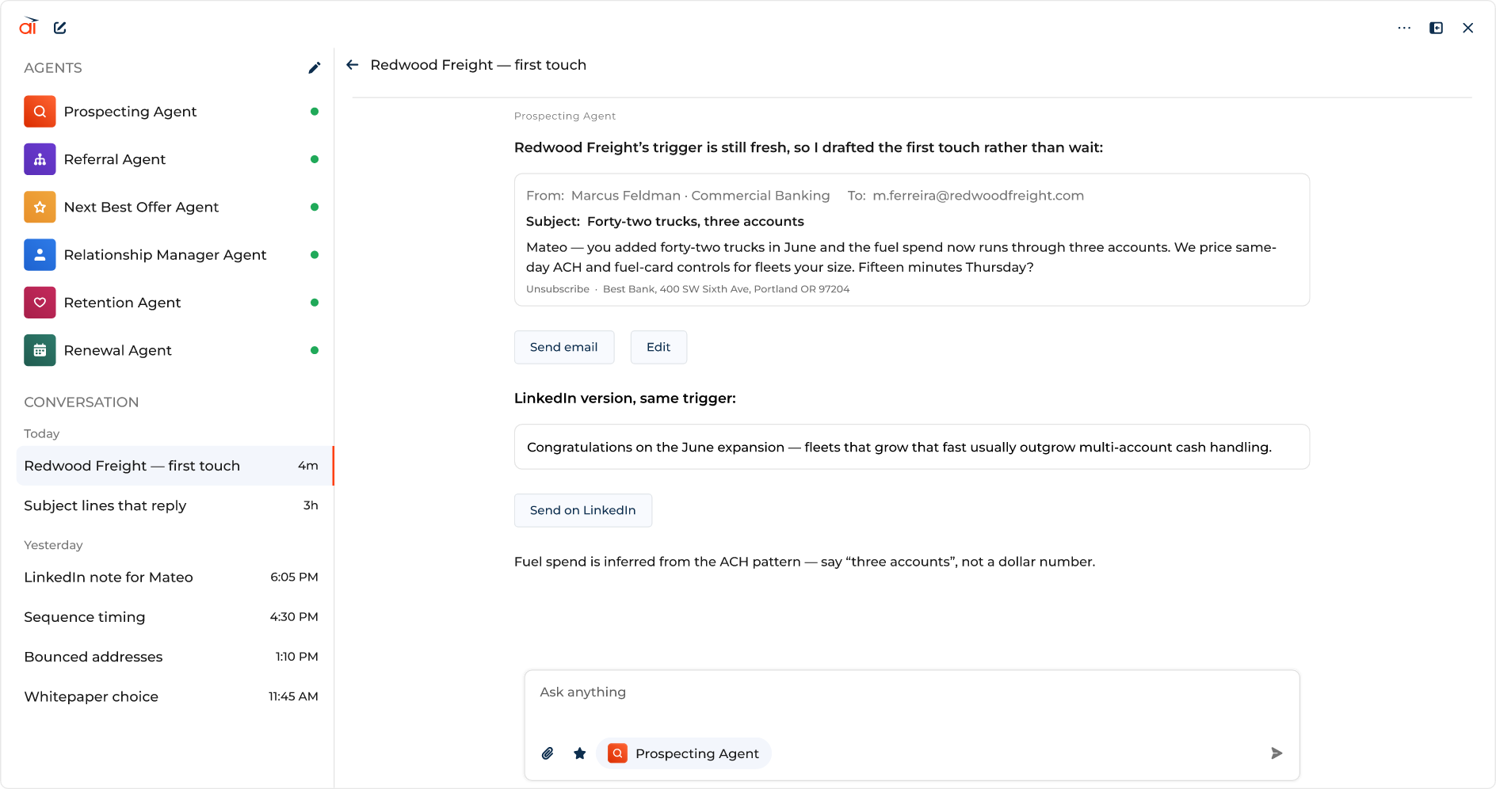Click the LinkedIn message draft box
Screen dimensions: 1496x789
coord(912,447)
